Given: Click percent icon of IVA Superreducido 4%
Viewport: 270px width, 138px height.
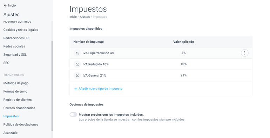Looking at the screenshot, I should pos(77,53).
